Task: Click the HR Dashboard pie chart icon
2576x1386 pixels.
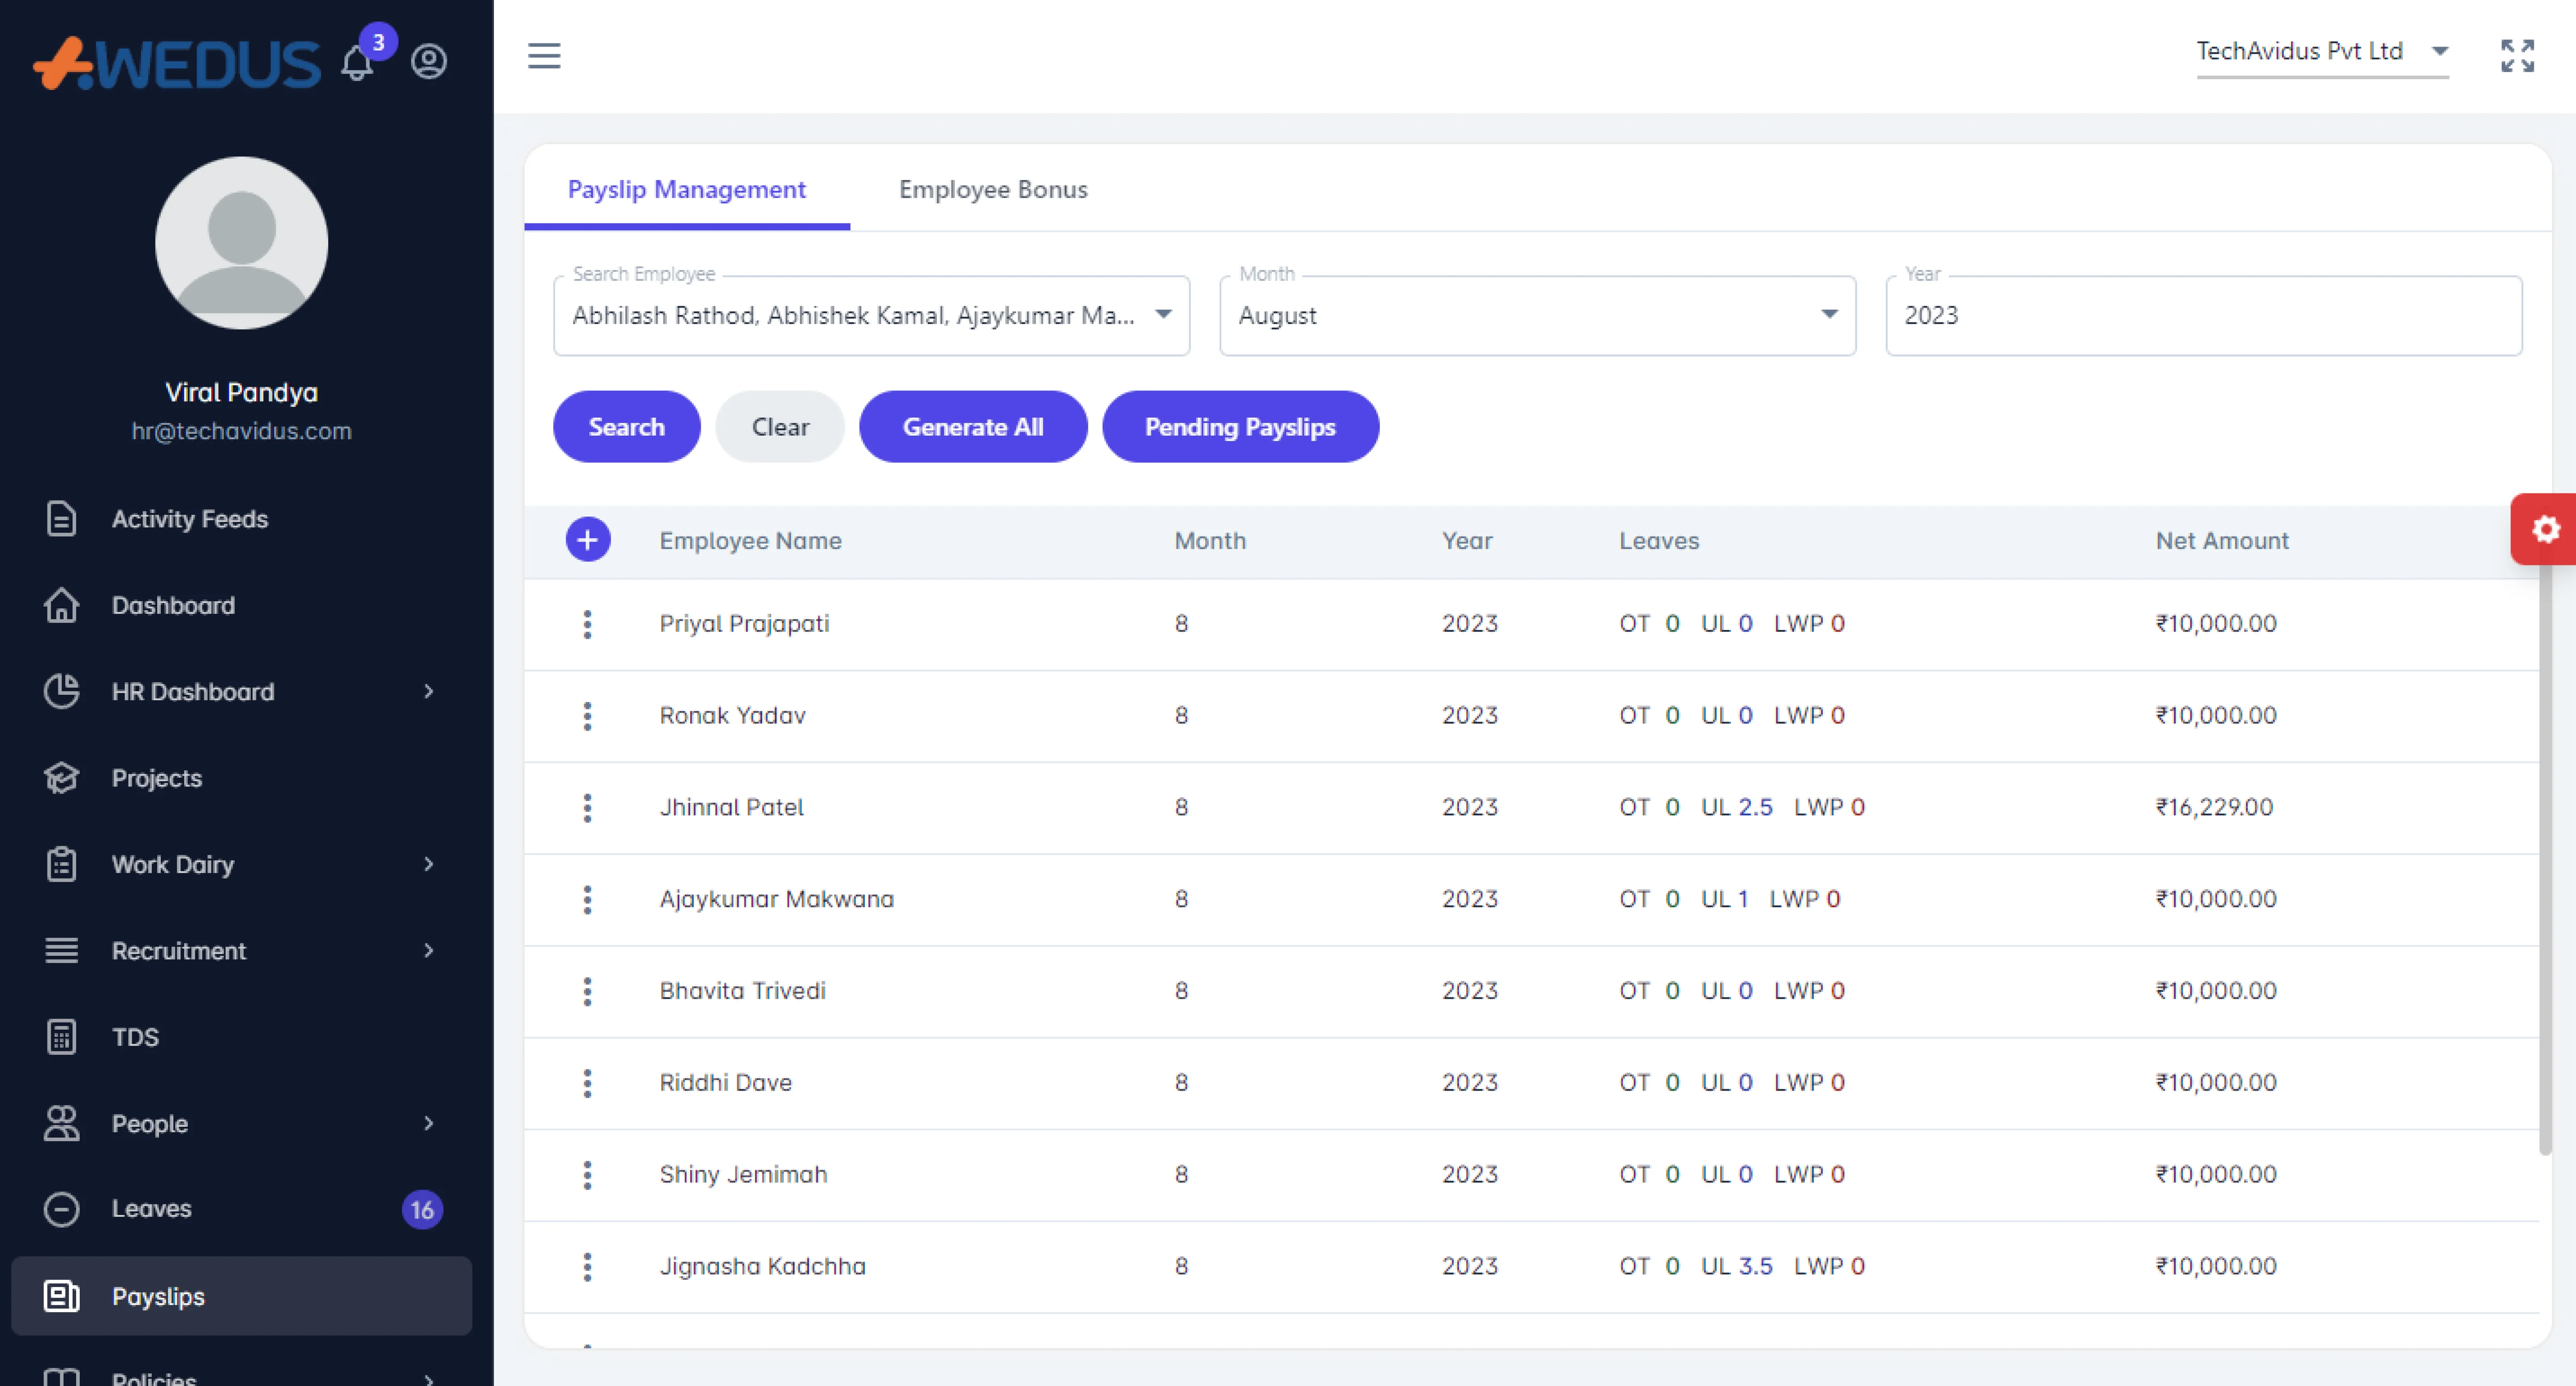Action: click(61, 692)
